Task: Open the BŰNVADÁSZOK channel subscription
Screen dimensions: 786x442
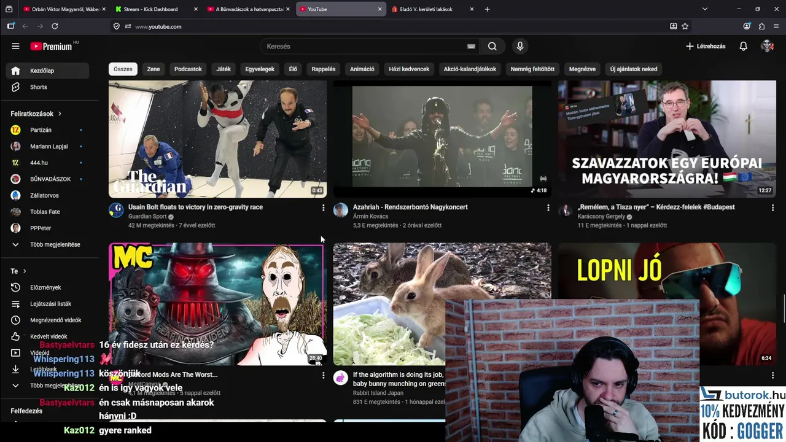Action: 47,179
